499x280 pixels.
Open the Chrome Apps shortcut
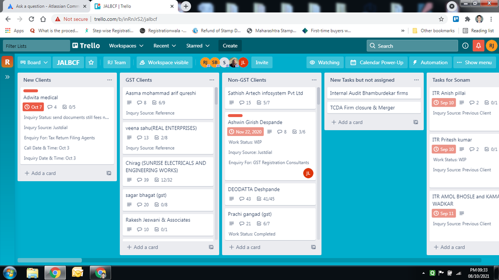(14, 31)
